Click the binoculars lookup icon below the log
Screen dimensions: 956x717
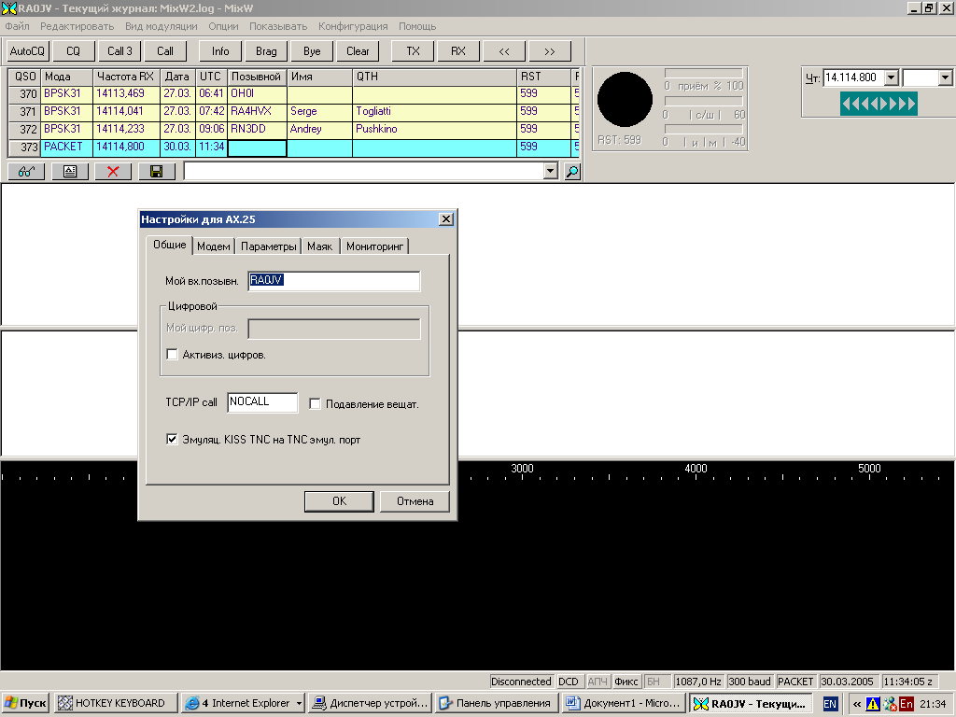[26, 172]
